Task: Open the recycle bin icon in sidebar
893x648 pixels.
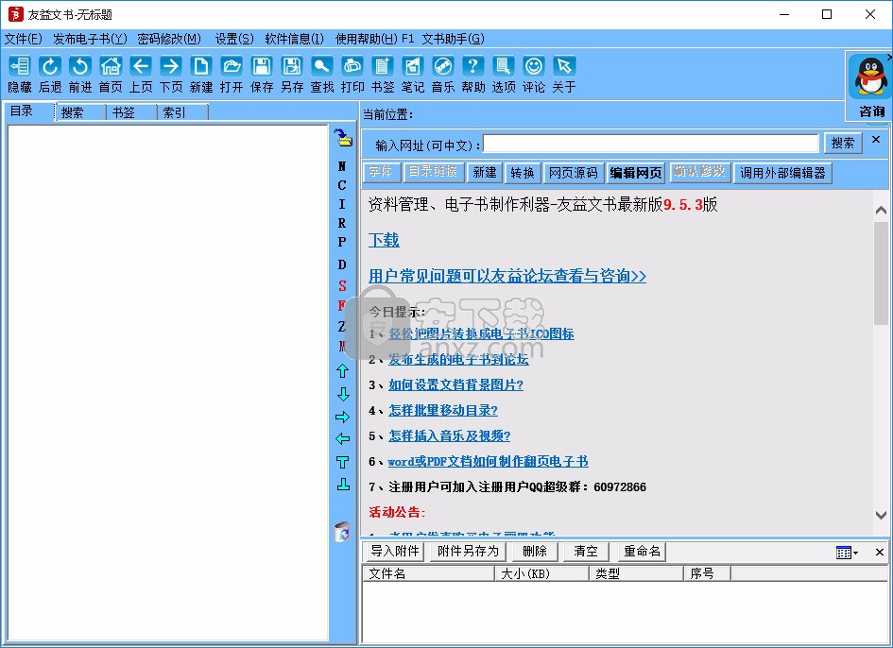Action: [x=342, y=531]
